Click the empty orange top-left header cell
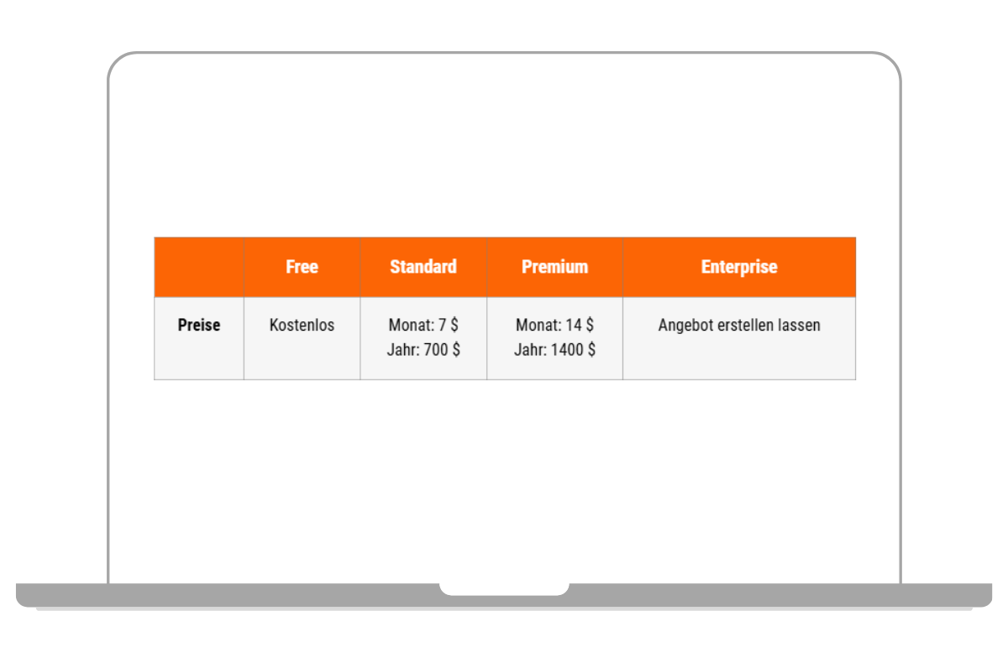The width and height of the screenshot is (1008, 663). (x=199, y=267)
